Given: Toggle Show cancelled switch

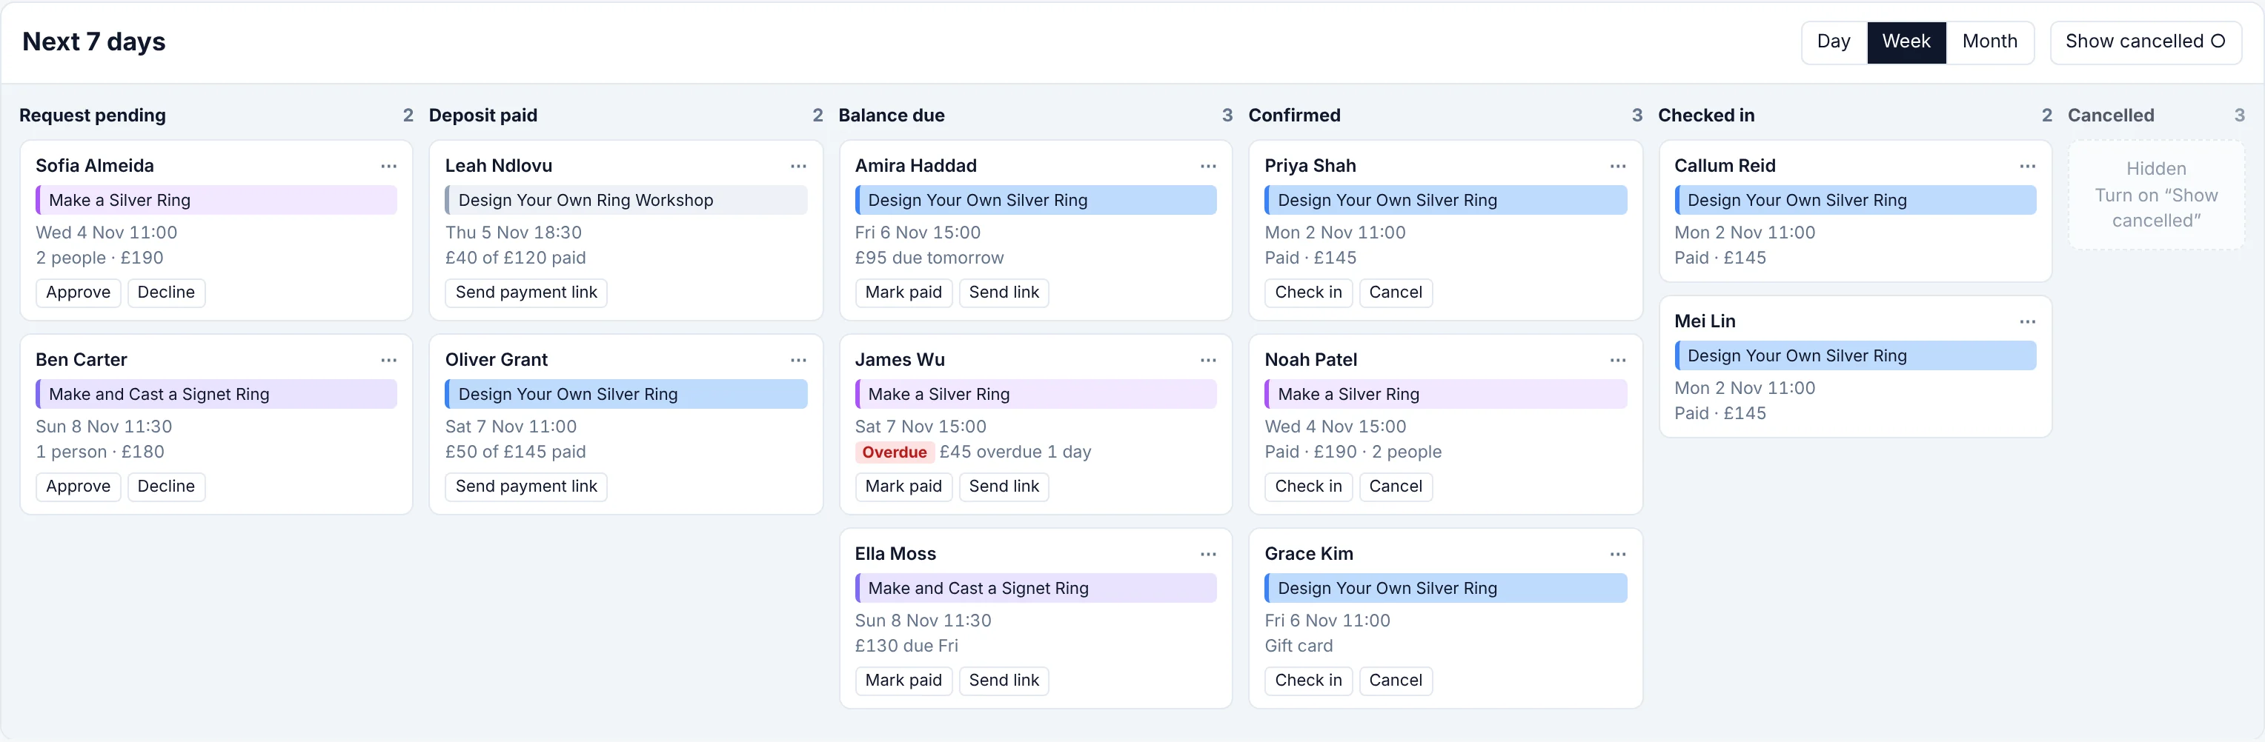Looking at the screenshot, I should pyautogui.click(x=2146, y=42).
